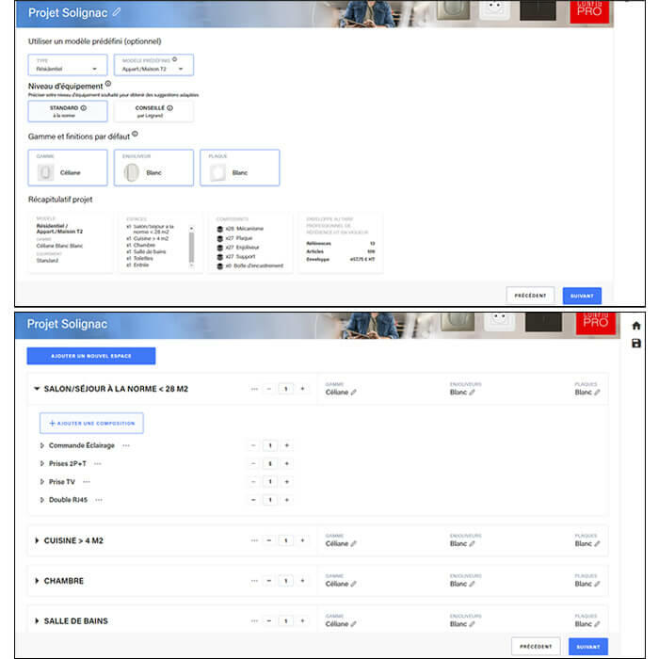Show info about Gamme et finitions
This screenshot has width=659, height=659.
click(x=135, y=134)
